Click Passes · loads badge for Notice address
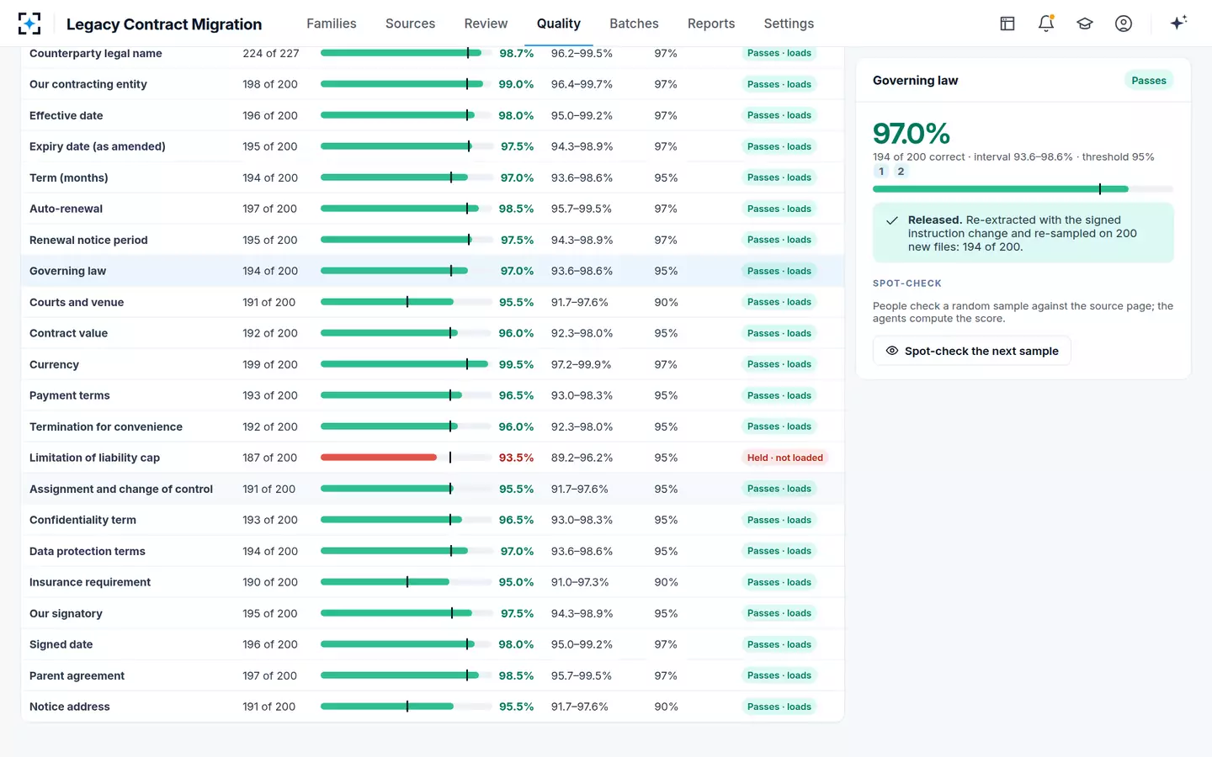The image size is (1212, 757). pos(779,707)
